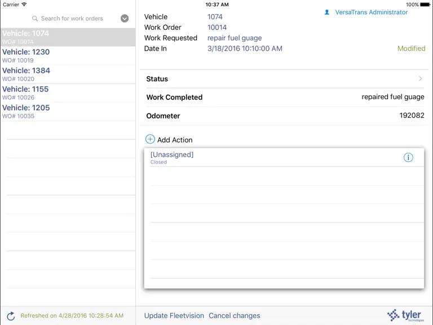This screenshot has width=433, height=325.
Task: Click the Tyler Technologies logo
Action: pos(405,315)
